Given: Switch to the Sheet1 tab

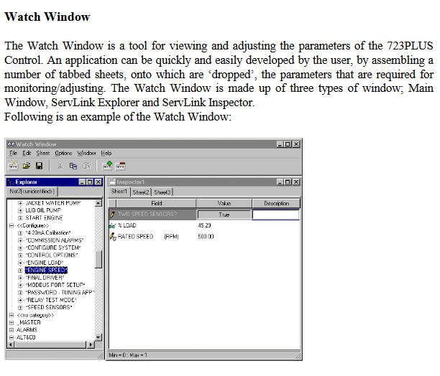Looking at the screenshot, I should 119,192.
